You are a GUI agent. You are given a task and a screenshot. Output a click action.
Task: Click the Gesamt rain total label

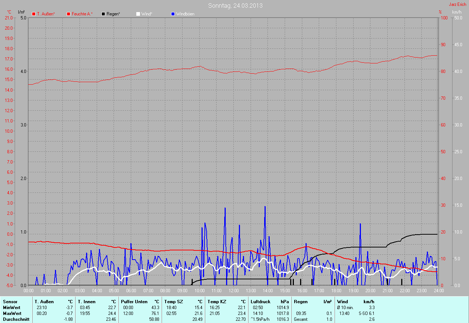(301, 319)
